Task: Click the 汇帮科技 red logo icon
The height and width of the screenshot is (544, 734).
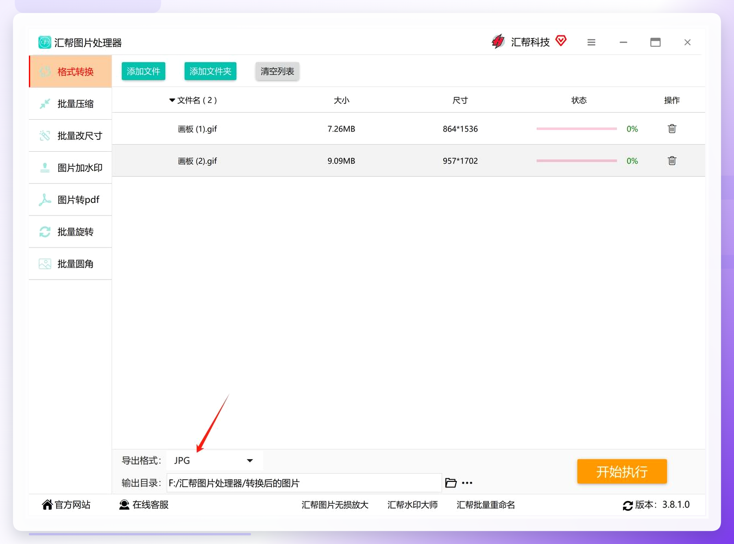Action: coord(498,42)
